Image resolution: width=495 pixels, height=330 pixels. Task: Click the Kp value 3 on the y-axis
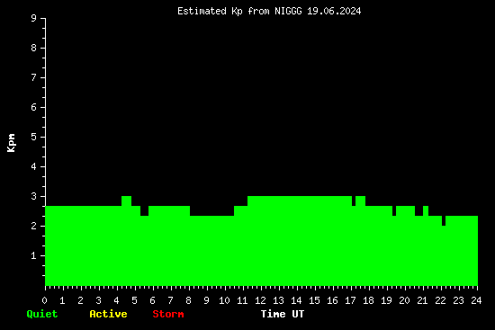(34, 196)
